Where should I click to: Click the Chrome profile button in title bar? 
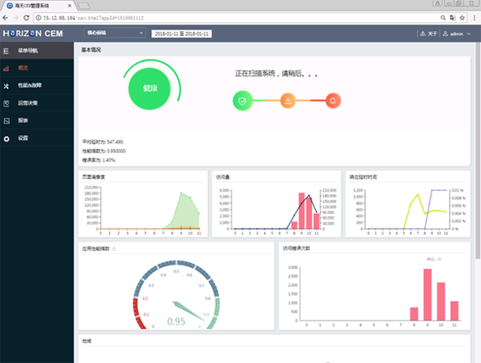[x=437, y=3]
